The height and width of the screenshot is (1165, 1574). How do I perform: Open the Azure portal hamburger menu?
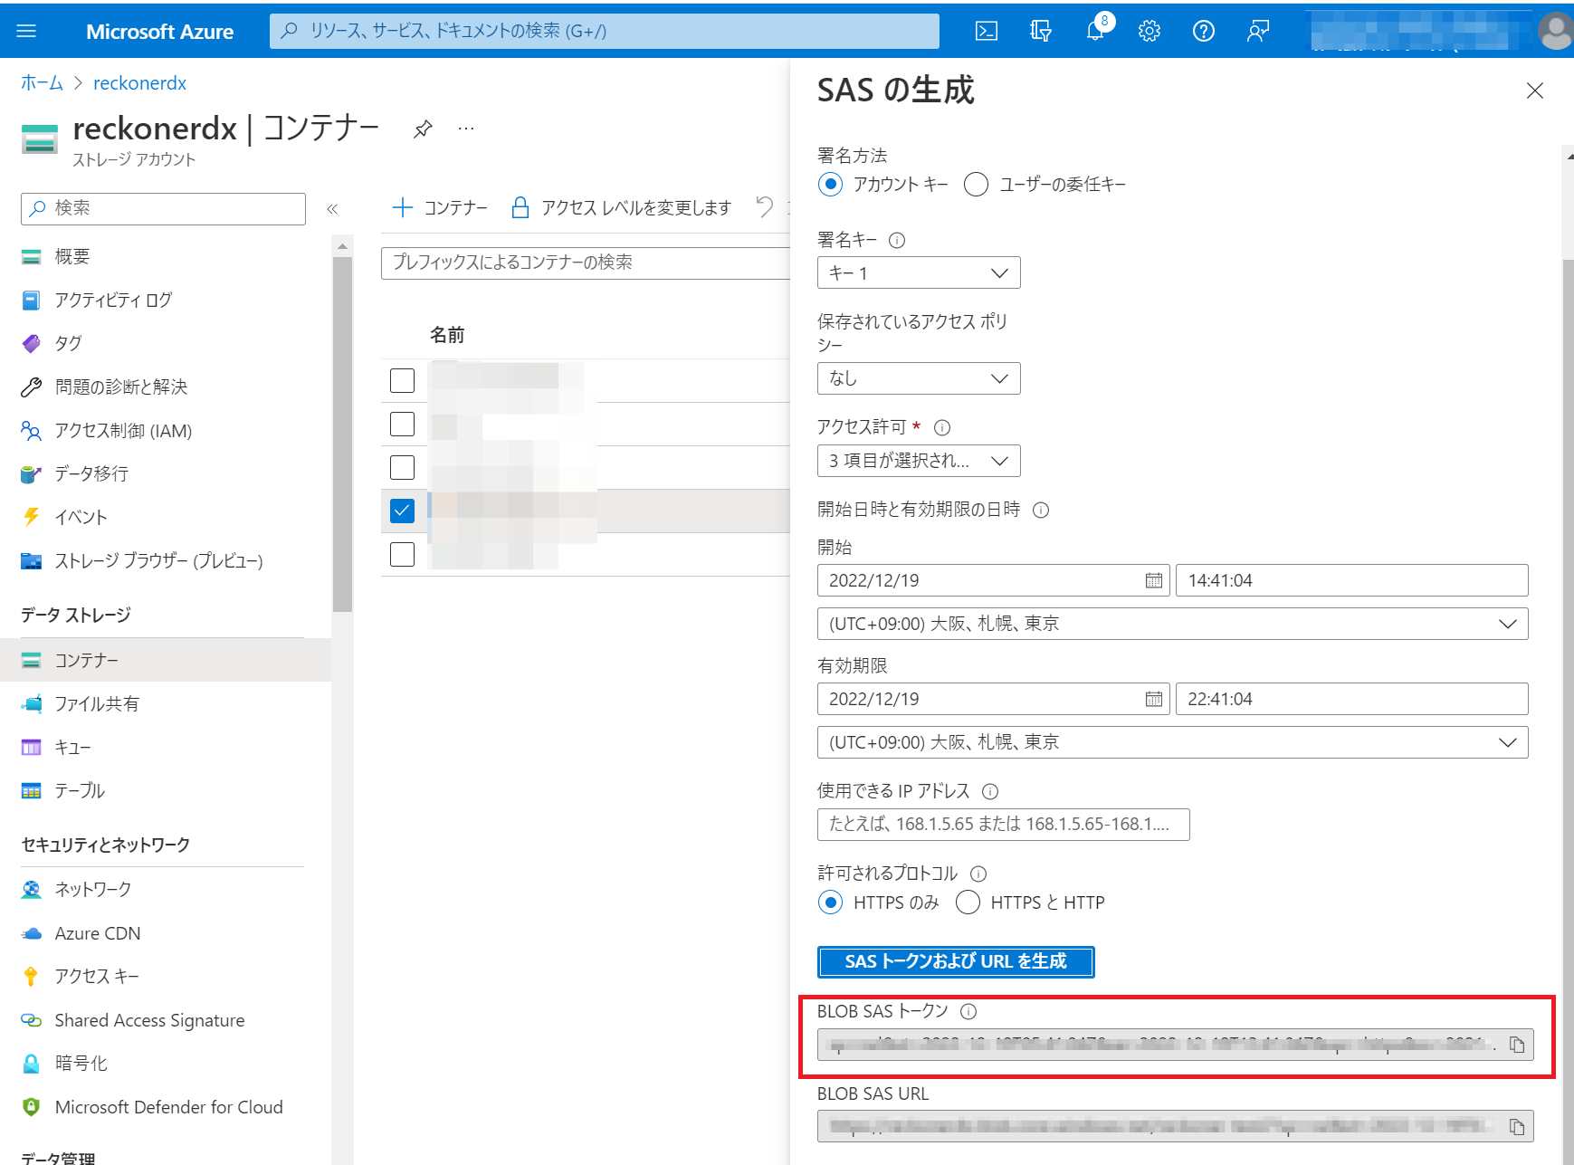pyautogui.click(x=26, y=31)
